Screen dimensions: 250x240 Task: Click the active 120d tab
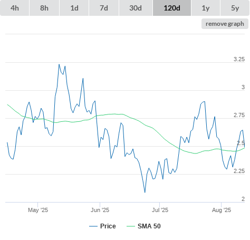[x=172, y=8]
